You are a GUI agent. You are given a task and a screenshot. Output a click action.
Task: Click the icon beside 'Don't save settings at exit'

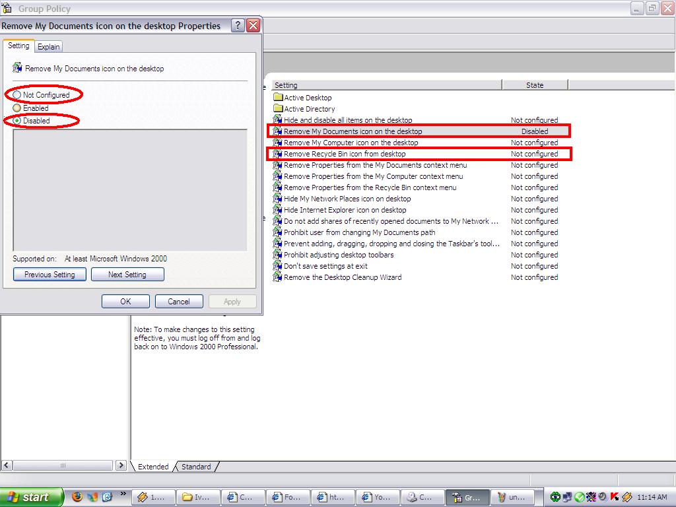[x=278, y=265]
